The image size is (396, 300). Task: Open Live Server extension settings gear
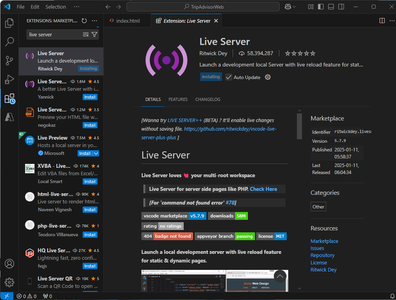[268, 77]
